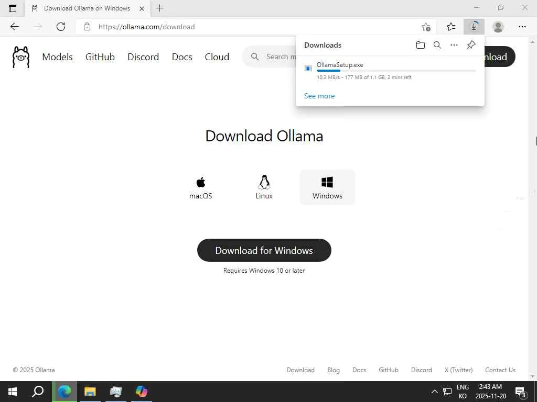Open the Discord nav item
The height and width of the screenshot is (402, 537).
click(x=143, y=57)
